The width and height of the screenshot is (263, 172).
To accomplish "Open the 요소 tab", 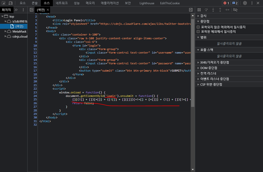I will 23,3.
